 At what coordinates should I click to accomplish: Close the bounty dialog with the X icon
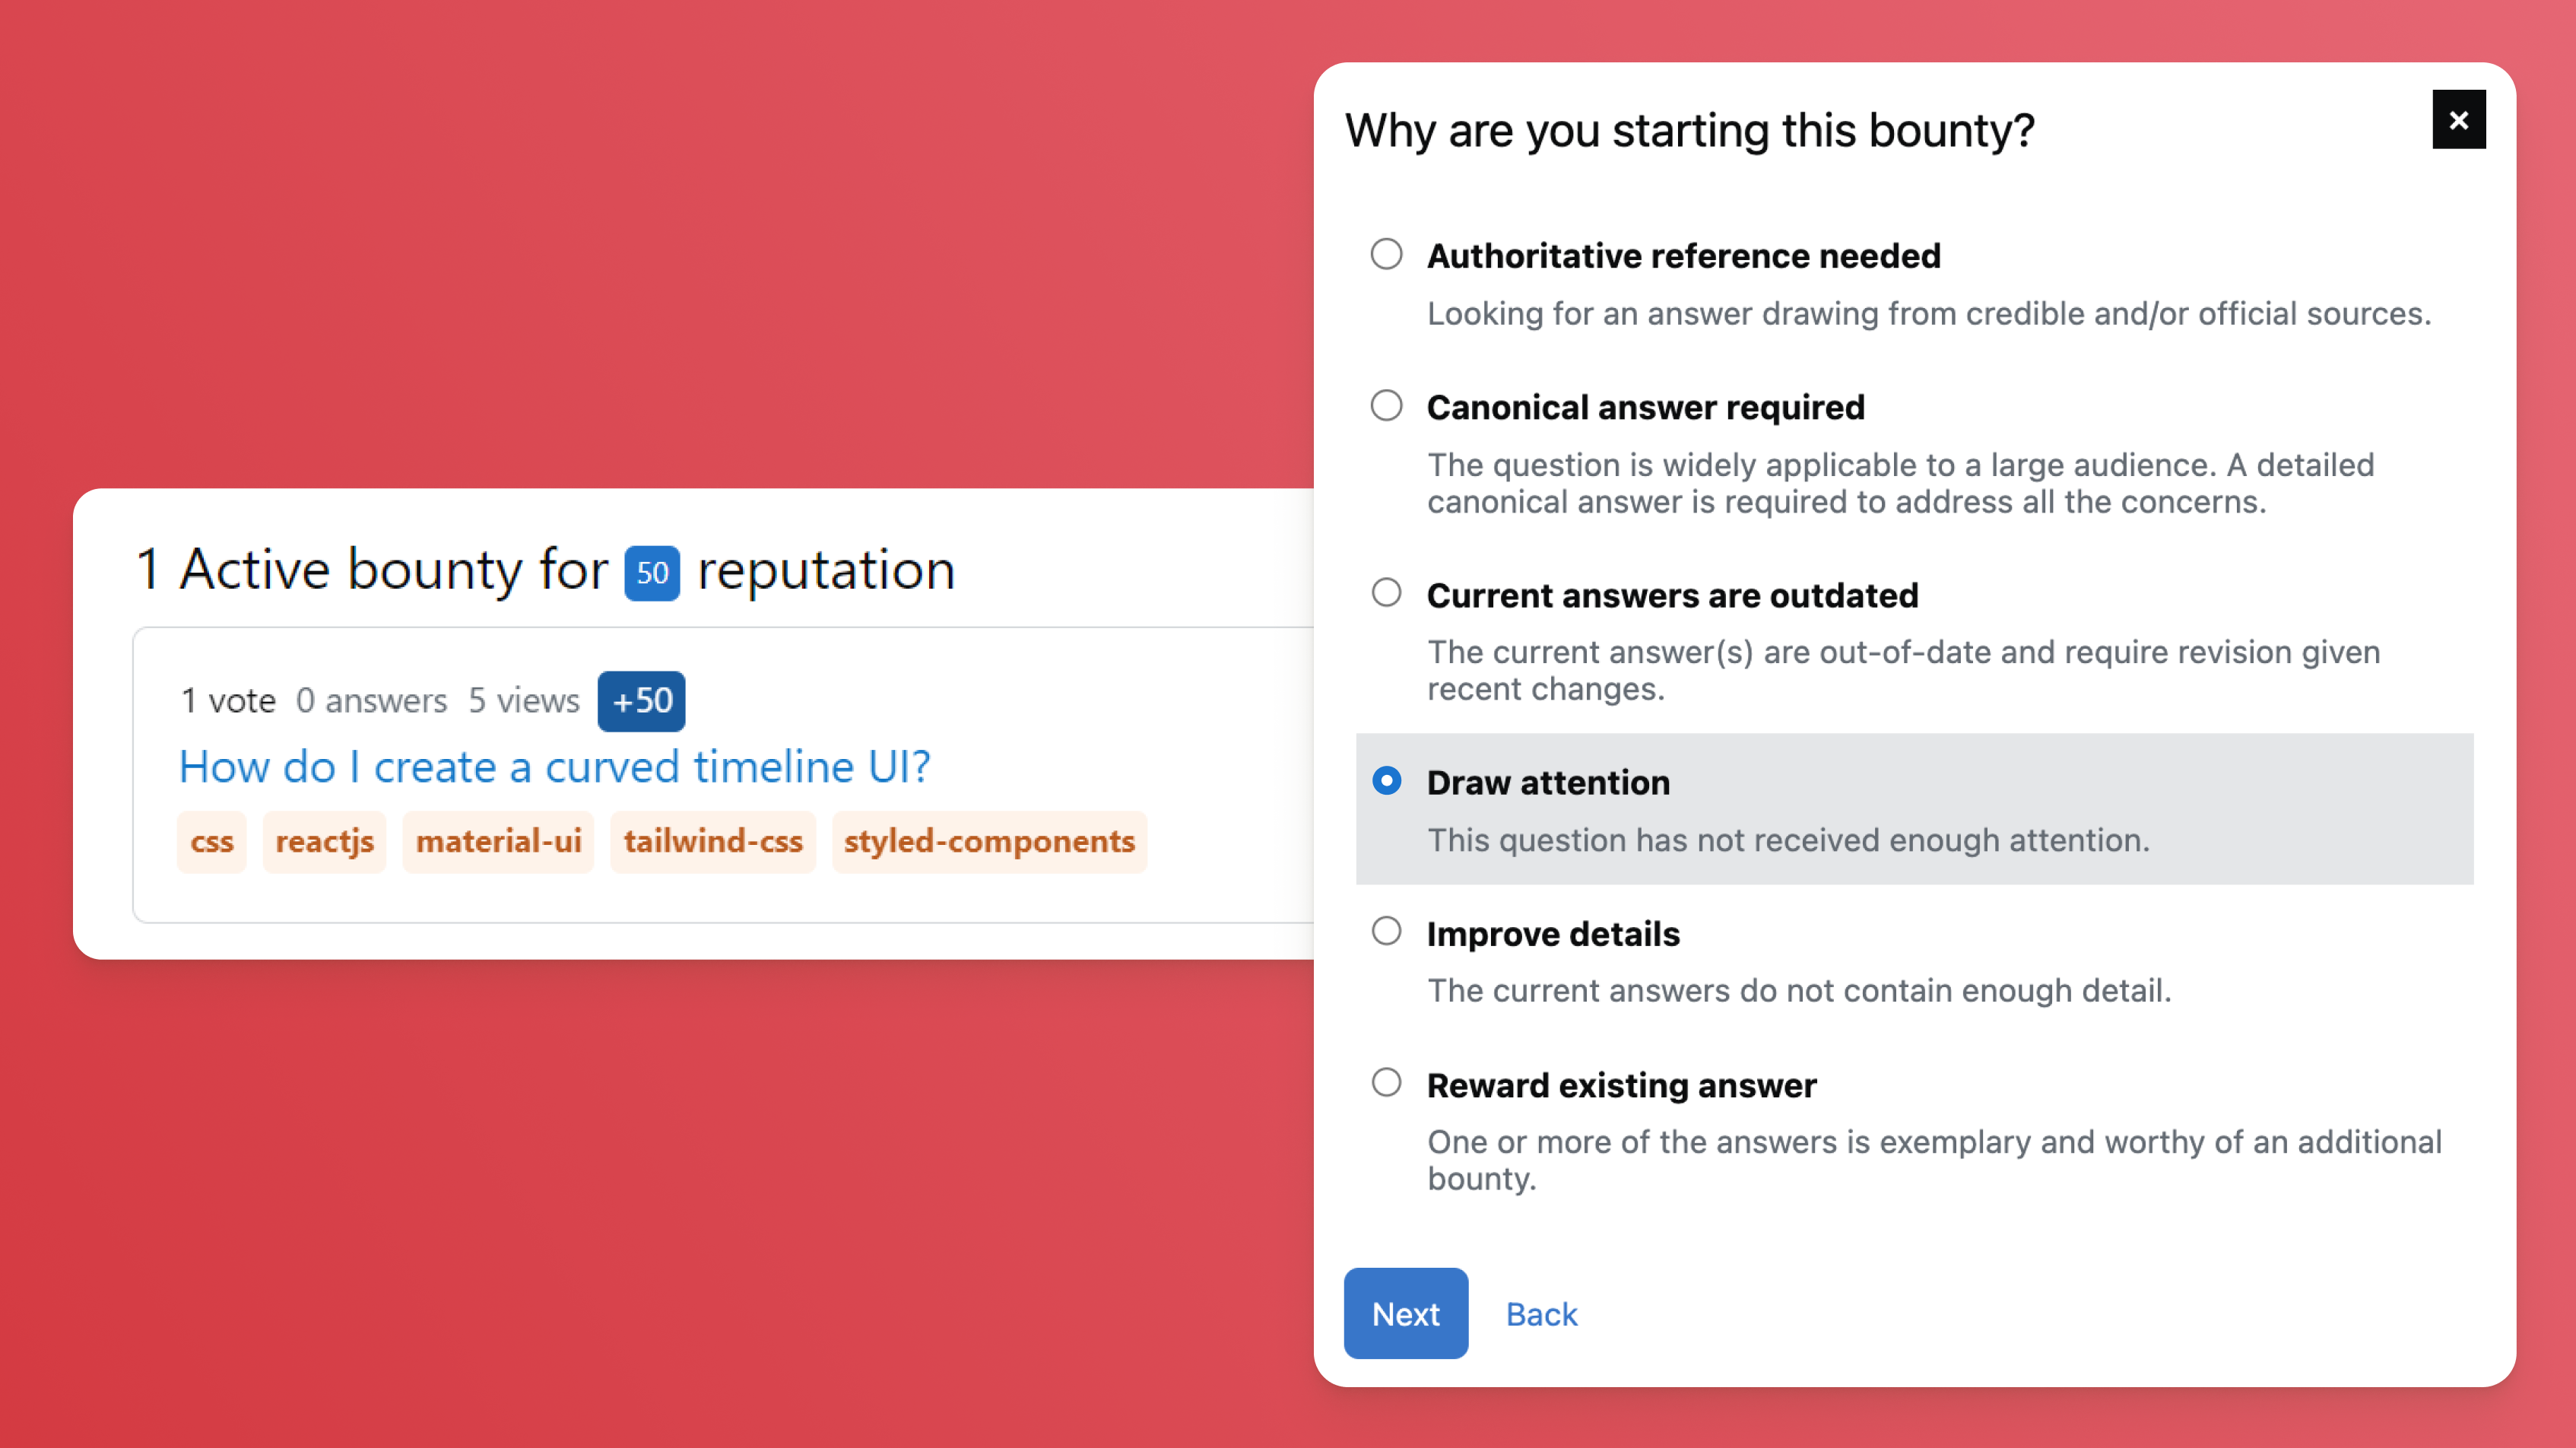point(2458,120)
